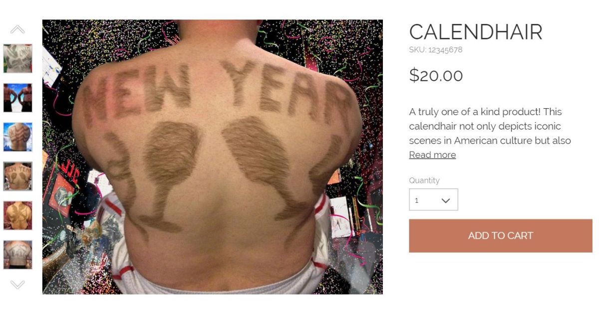The width and height of the screenshot is (599, 314).
Task: Click the up chevron above the thumbnail strip
Action: pos(17,29)
